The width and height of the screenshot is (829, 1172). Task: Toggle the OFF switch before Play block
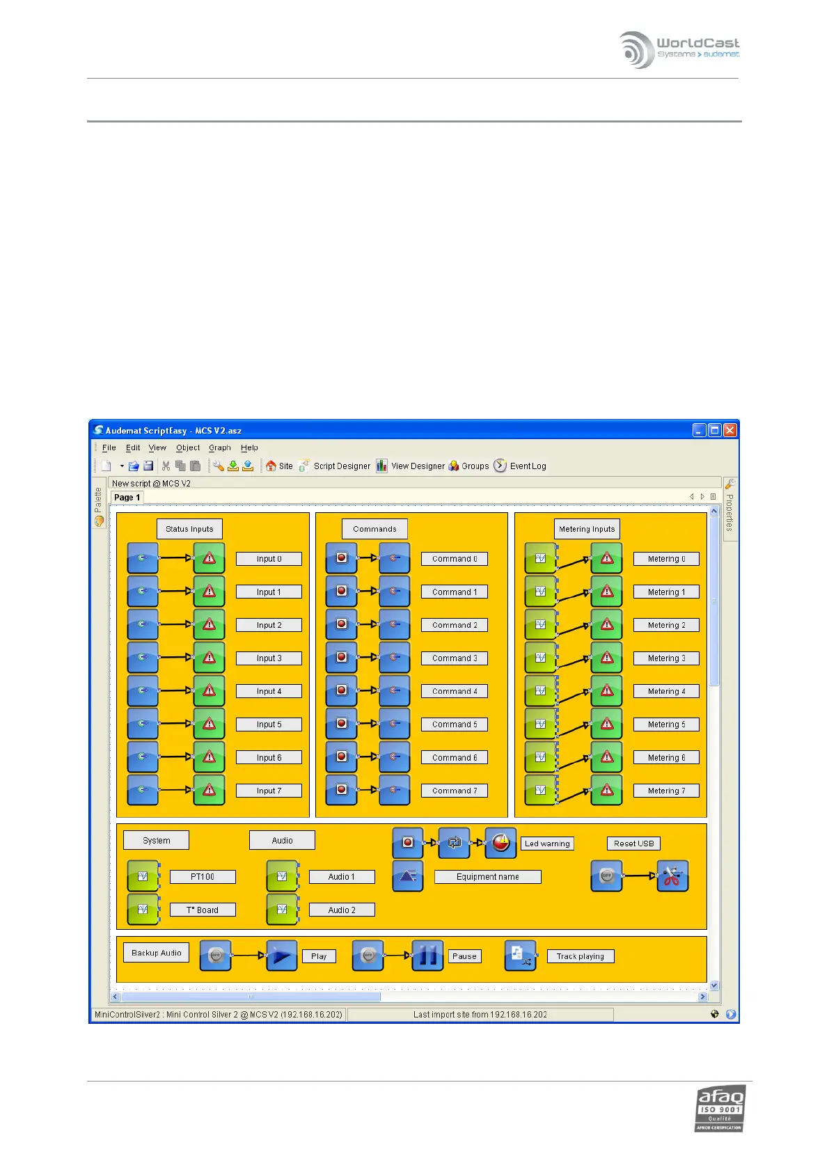(x=216, y=956)
